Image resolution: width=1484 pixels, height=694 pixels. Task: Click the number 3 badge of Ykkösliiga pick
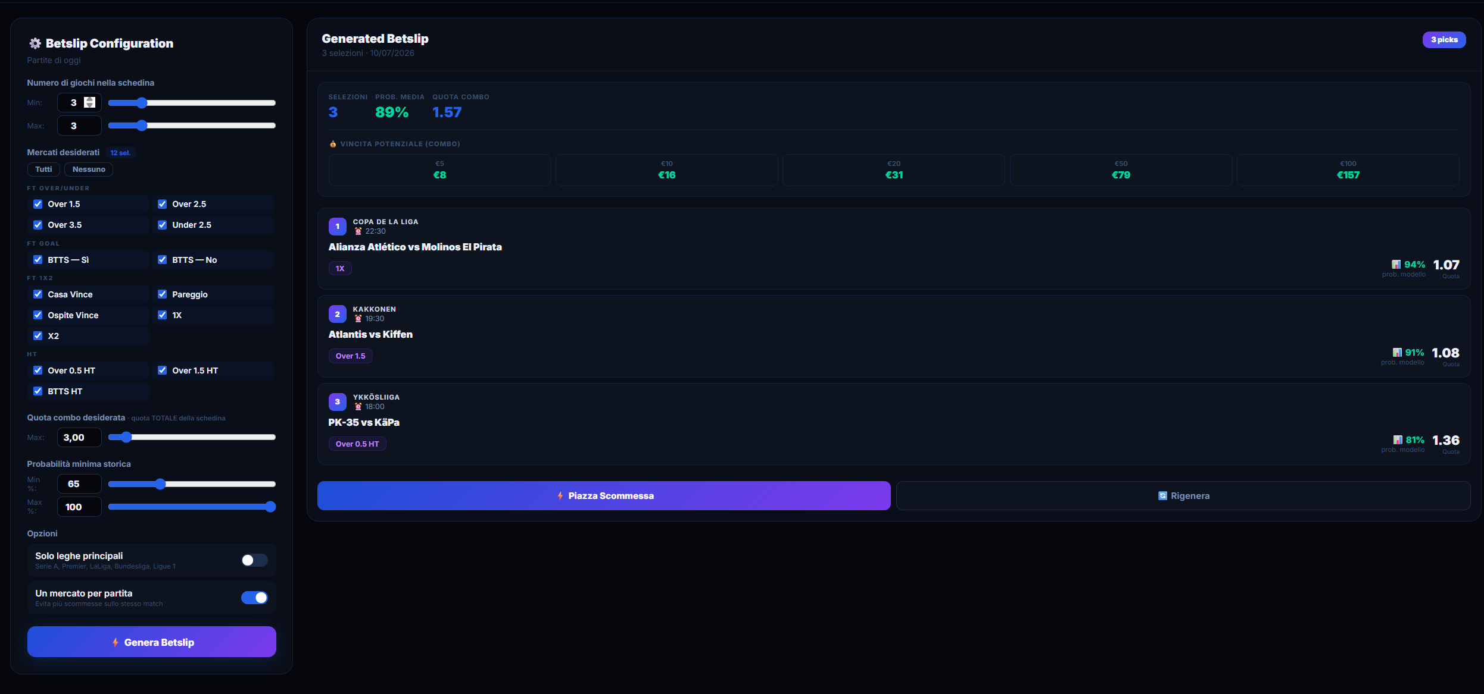tap(338, 402)
